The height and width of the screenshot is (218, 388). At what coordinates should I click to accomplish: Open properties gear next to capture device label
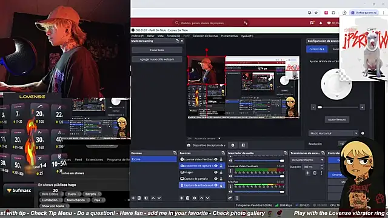(x=233, y=145)
